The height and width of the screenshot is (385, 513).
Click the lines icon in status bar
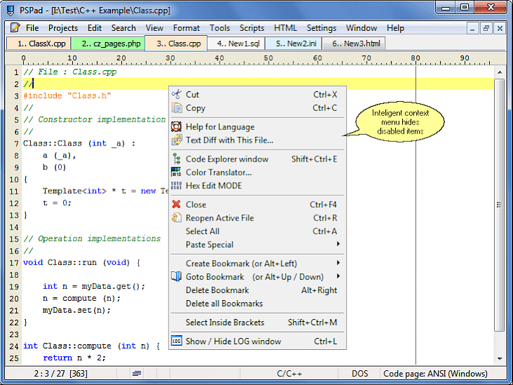[x=137, y=374]
